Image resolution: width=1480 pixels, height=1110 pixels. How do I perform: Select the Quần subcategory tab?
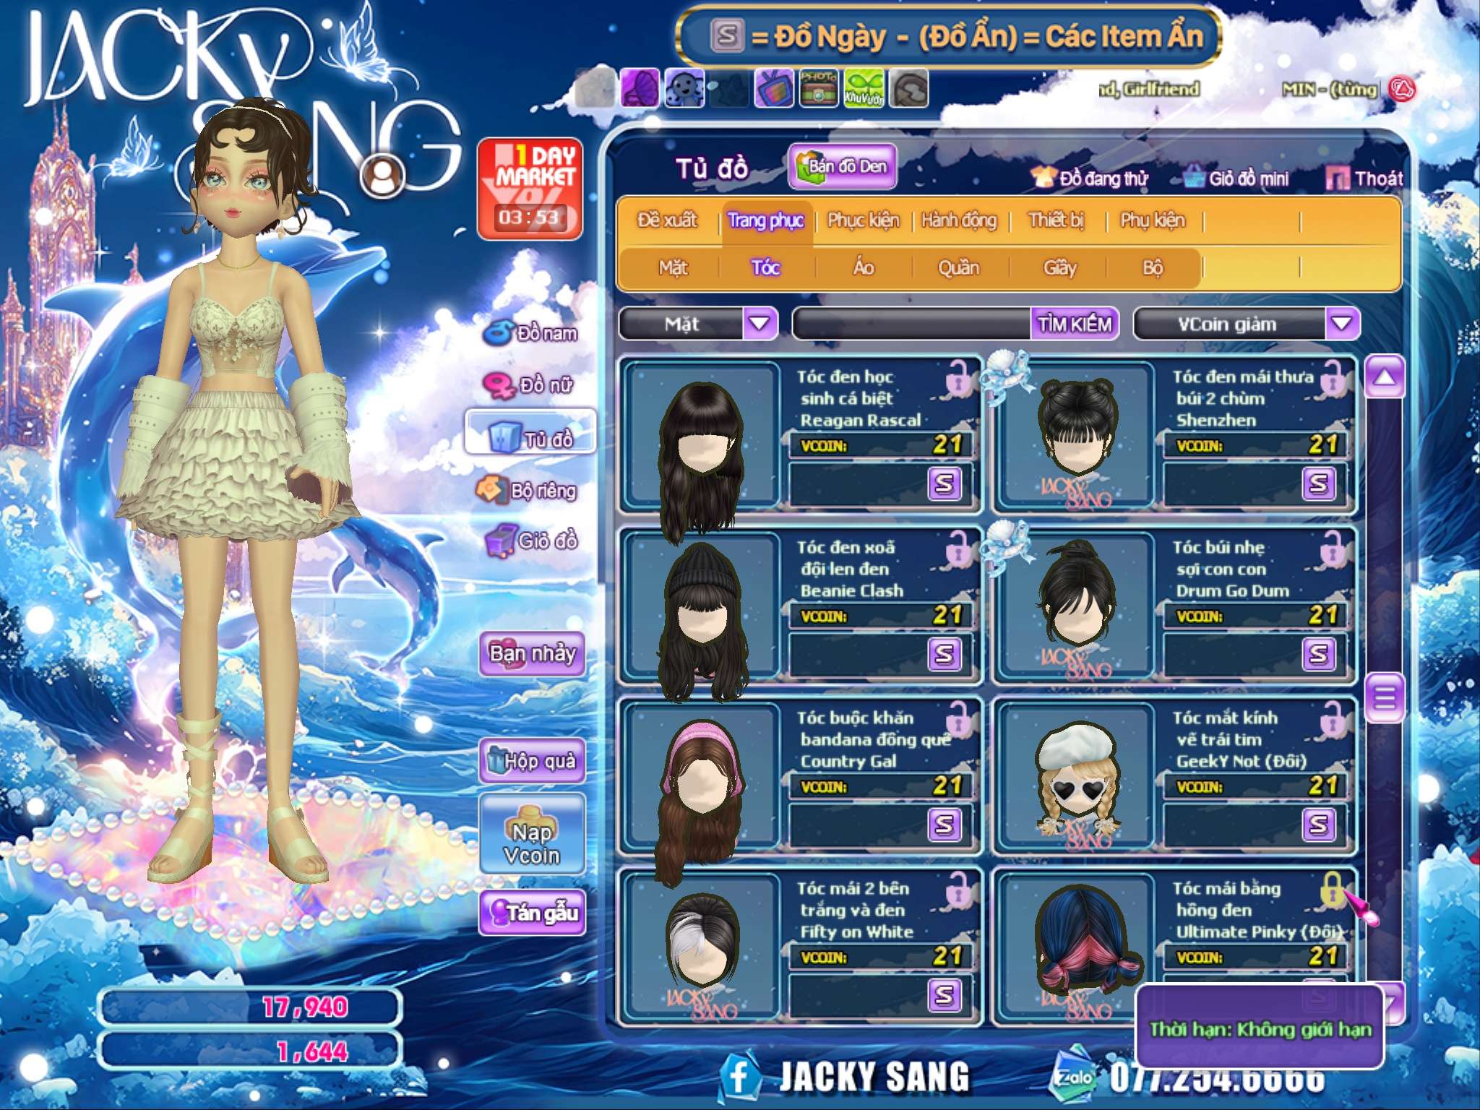pyautogui.click(x=959, y=267)
